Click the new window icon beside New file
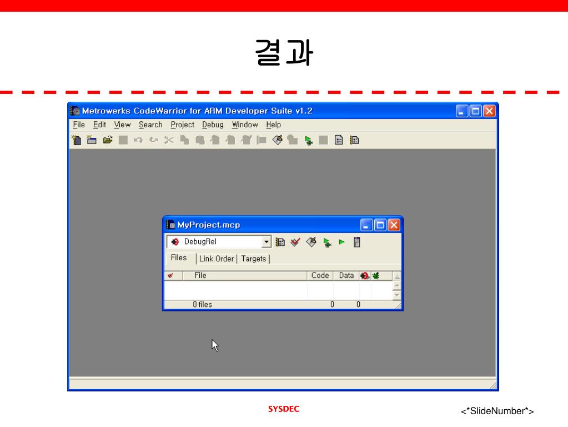The width and height of the screenshot is (568, 427). (x=92, y=140)
